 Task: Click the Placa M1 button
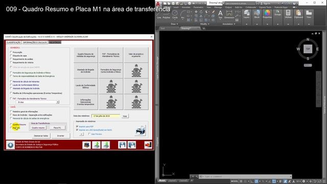57,128
